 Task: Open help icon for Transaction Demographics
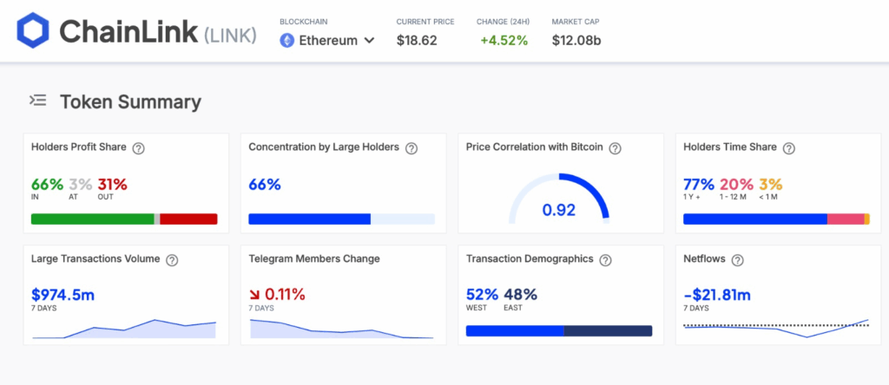[605, 260]
